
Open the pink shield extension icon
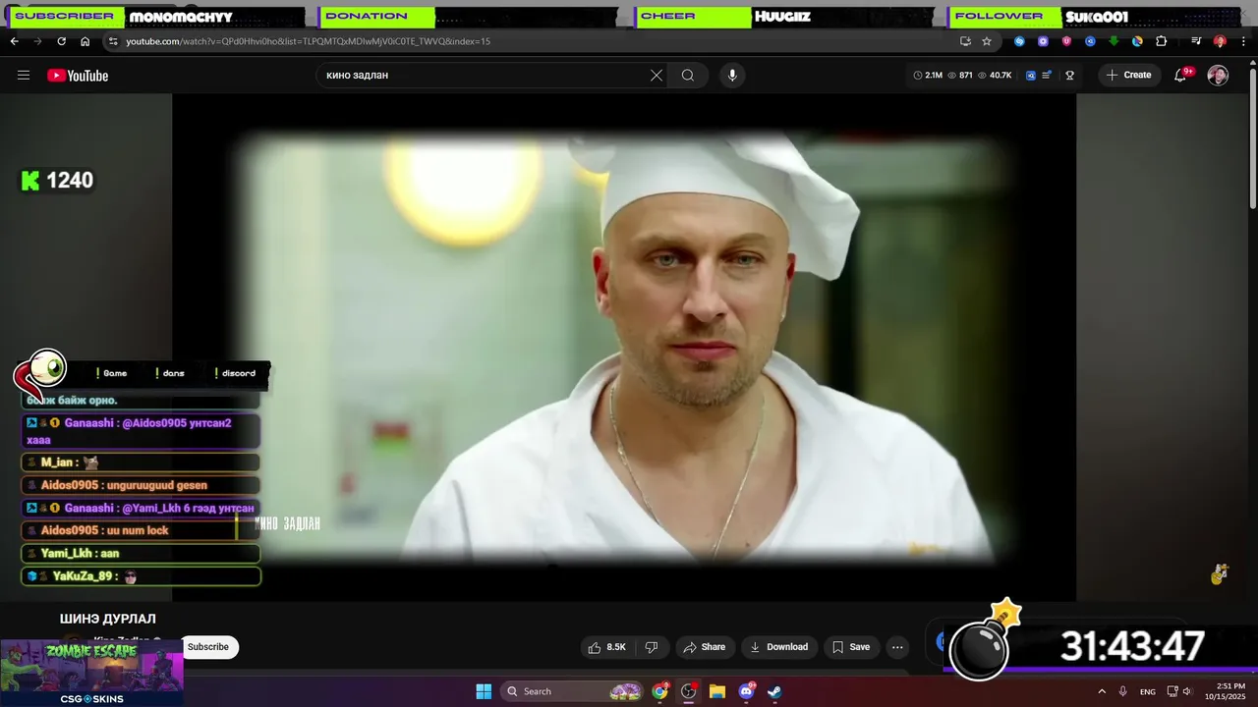point(1066,41)
